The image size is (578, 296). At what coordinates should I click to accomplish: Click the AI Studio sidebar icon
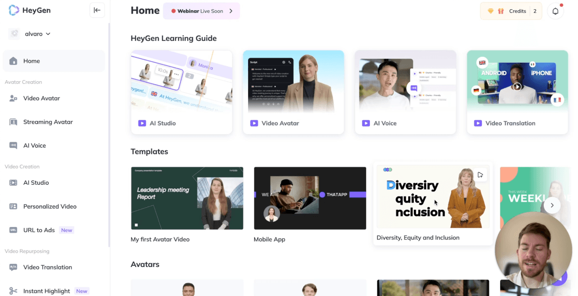[x=13, y=183]
